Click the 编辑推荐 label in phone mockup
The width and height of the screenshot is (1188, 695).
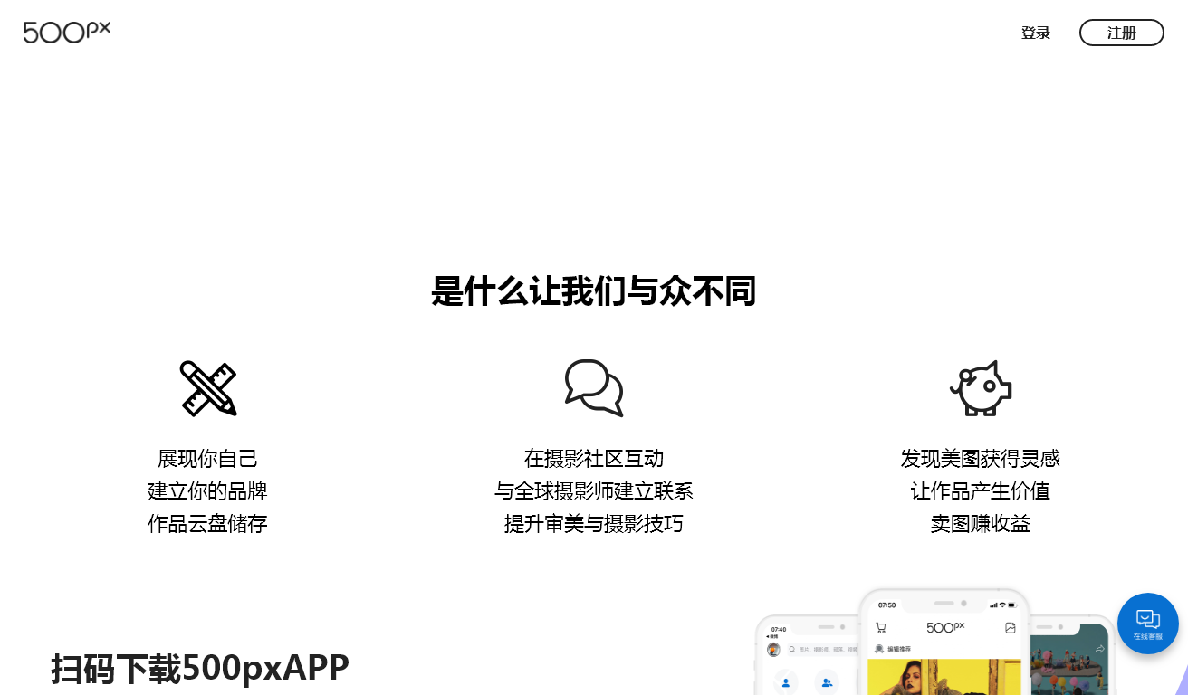tap(898, 649)
